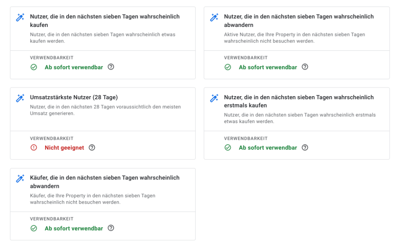Click green checkmark icon in 'erstmals kaufen' card

pyautogui.click(x=228, y=148)
